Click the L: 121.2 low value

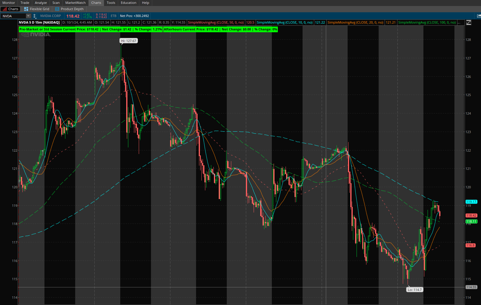coord(134,22)
